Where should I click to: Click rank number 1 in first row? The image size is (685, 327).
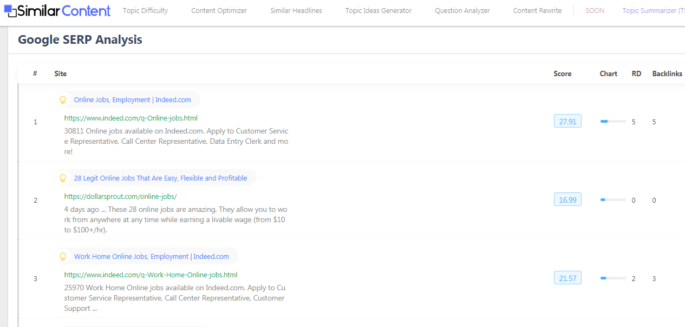(x=36, y=122)
